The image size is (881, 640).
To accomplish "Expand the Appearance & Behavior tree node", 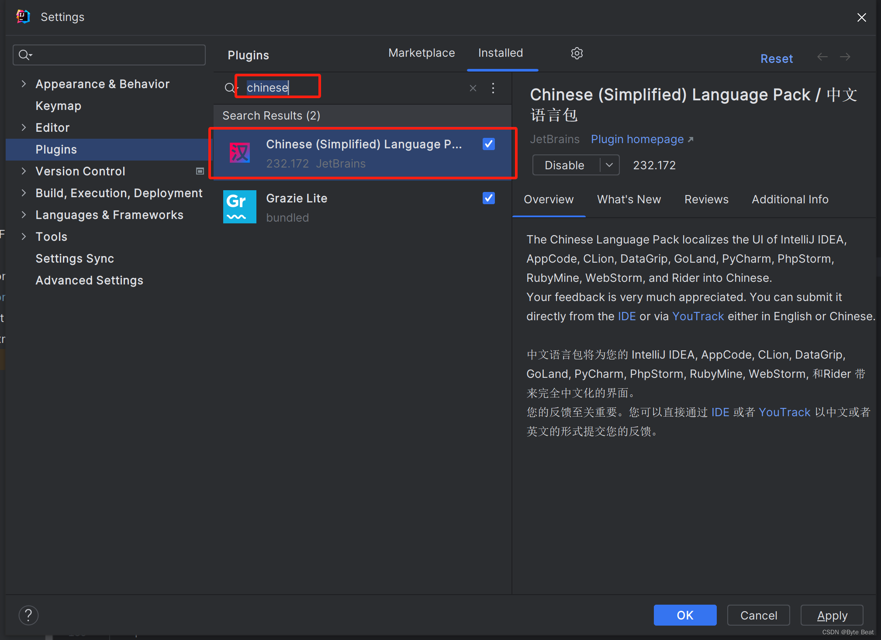I will tap(24, 84).
